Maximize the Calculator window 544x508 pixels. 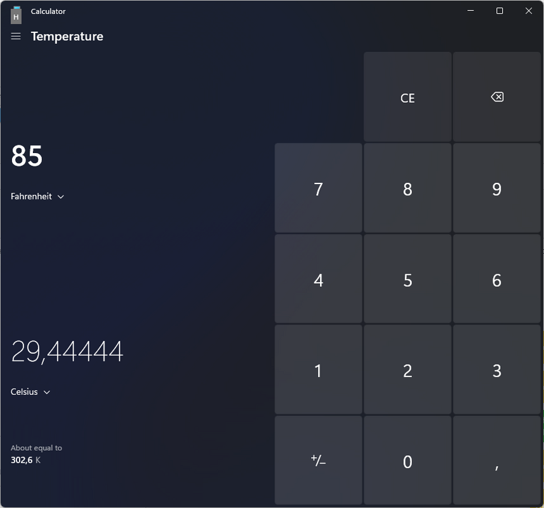pos(500,11)
